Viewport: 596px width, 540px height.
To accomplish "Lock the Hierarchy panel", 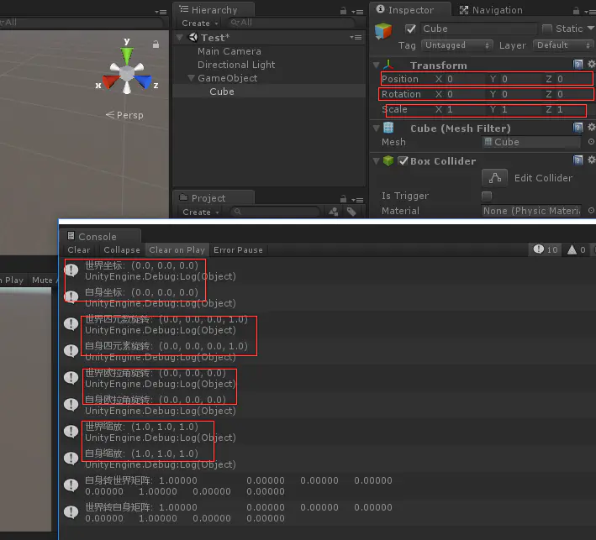I will pos(343,11).
